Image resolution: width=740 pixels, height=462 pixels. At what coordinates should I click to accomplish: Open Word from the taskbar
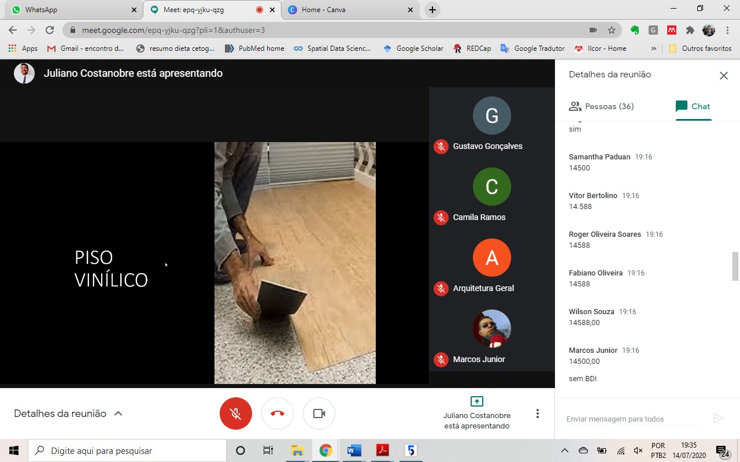[x=354, y=450]
